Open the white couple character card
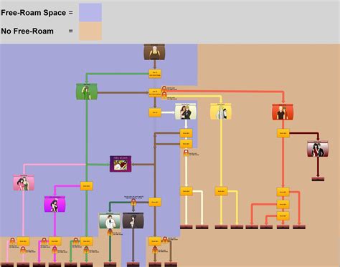 point(186,112)
